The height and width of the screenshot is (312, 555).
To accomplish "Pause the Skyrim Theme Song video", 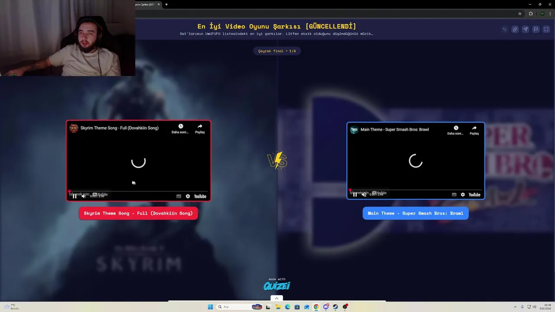I will pos(75,196).
